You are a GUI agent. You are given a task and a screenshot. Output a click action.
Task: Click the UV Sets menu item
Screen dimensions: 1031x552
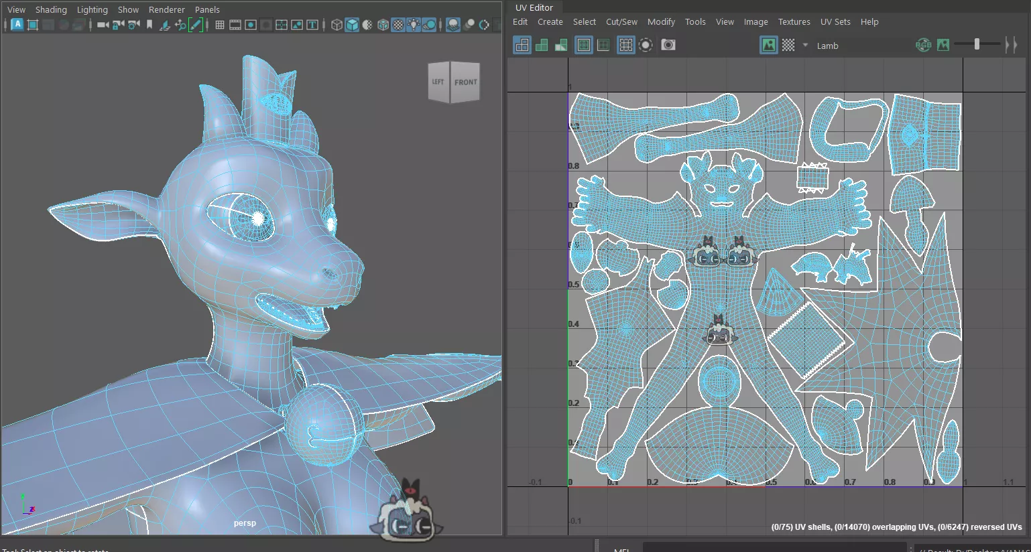[835, 21]
